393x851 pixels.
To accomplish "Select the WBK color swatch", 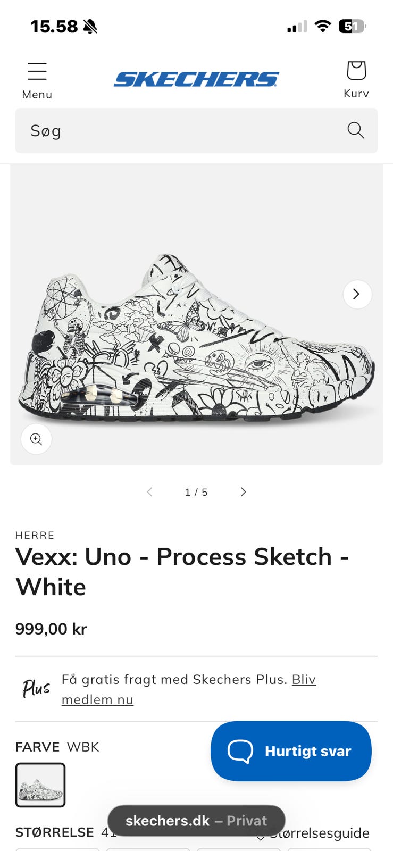I will [40, 785].
